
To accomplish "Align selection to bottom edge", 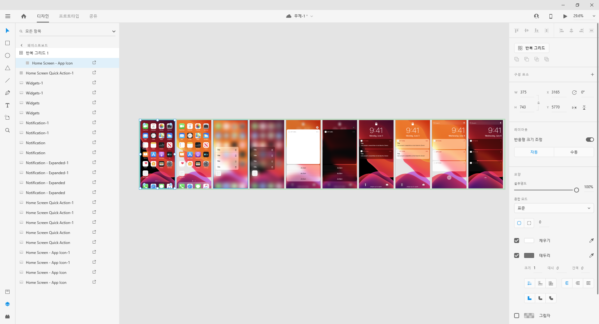I will (537, 31).
